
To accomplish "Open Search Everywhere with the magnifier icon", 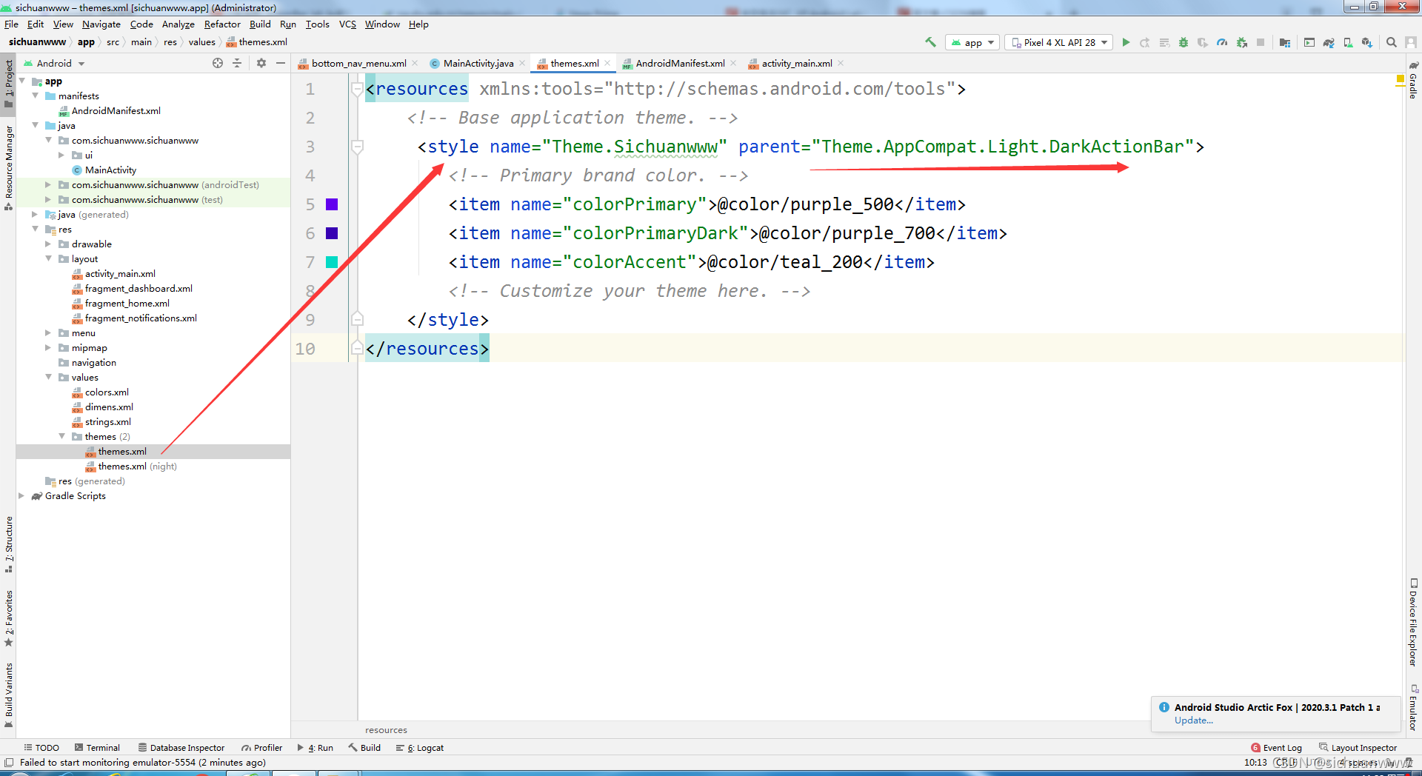I will coord(1391,43).
